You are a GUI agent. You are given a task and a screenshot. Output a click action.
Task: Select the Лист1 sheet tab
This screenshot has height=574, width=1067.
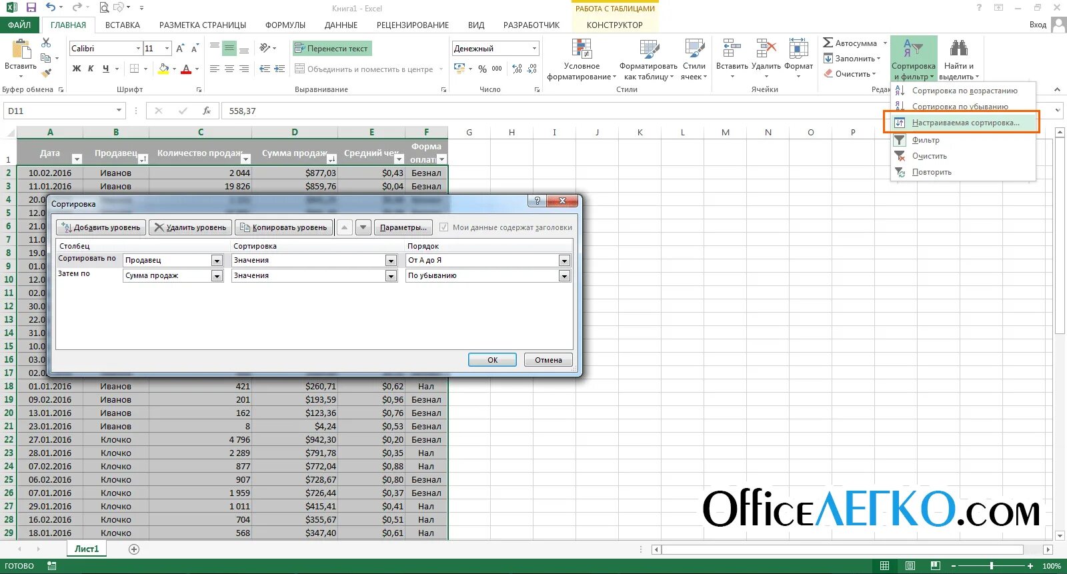click(87, 549)
